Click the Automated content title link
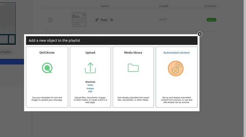 177,53
